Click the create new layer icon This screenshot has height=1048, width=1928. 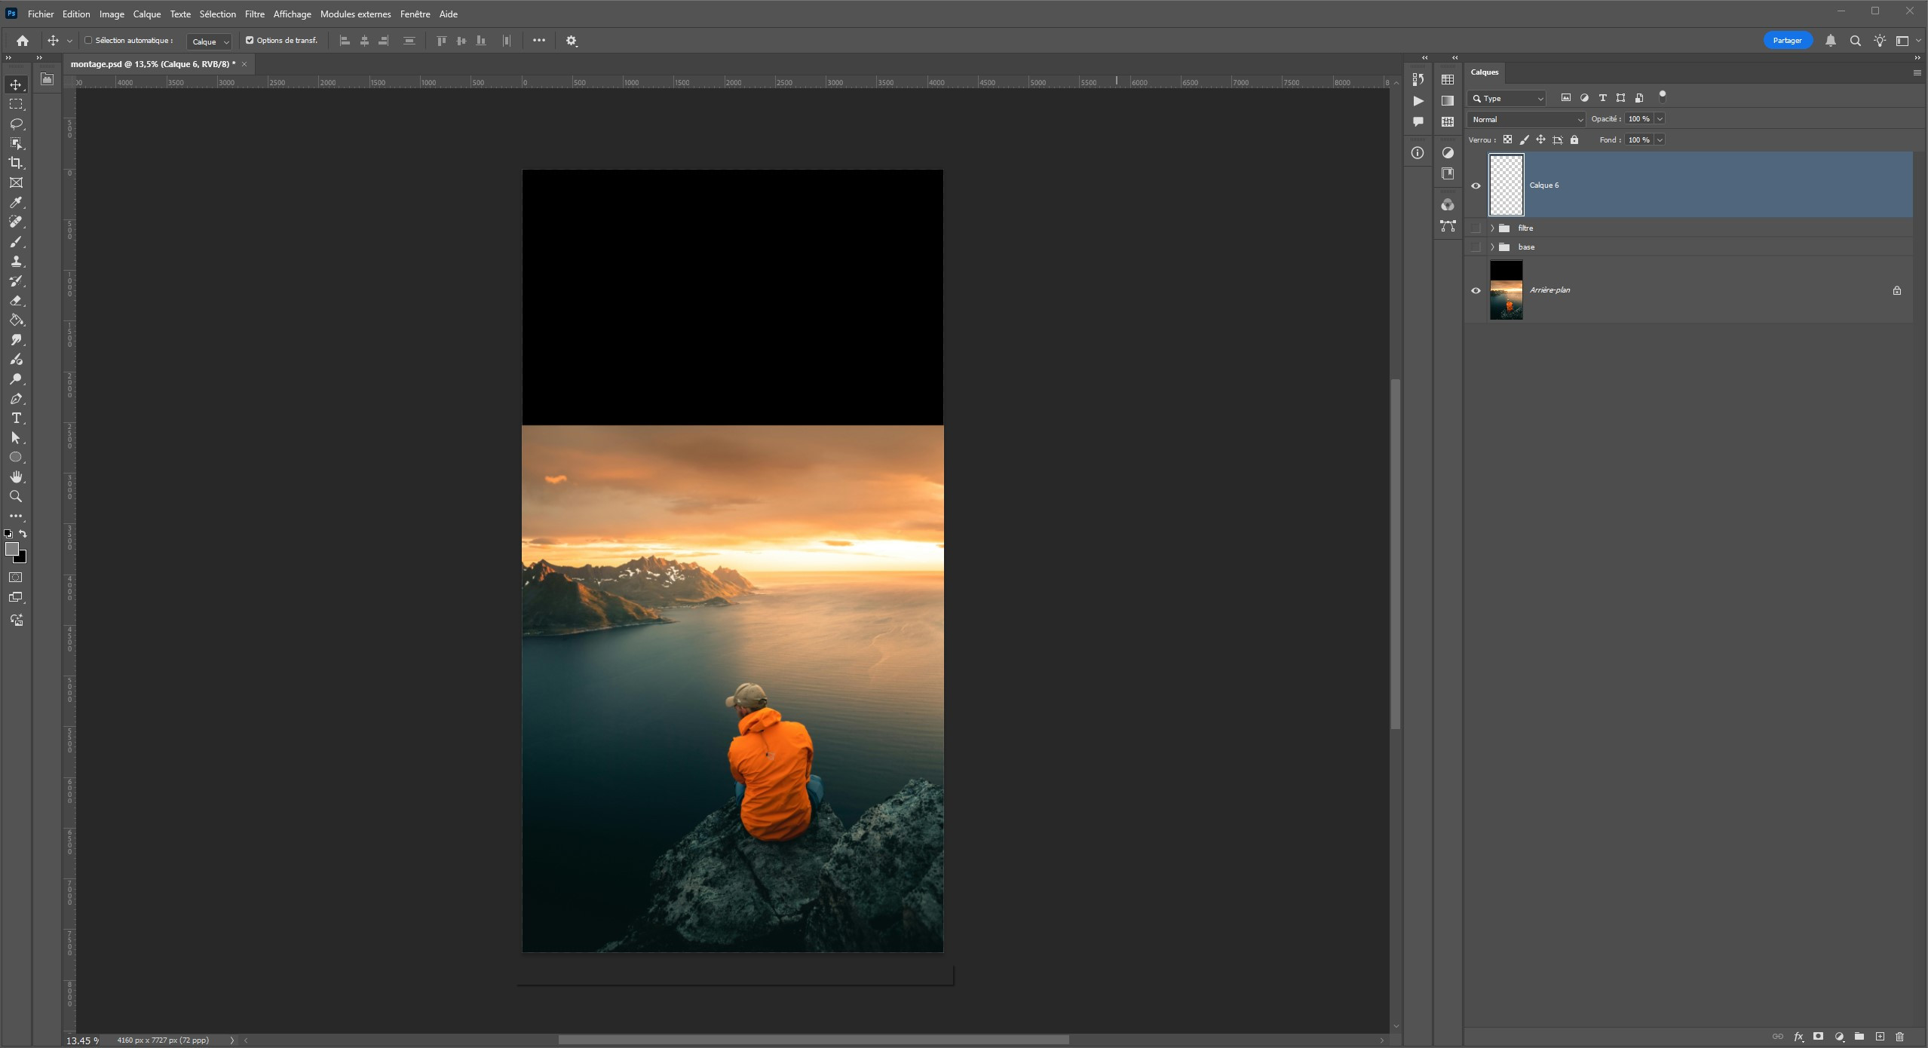point(1880,1037)
